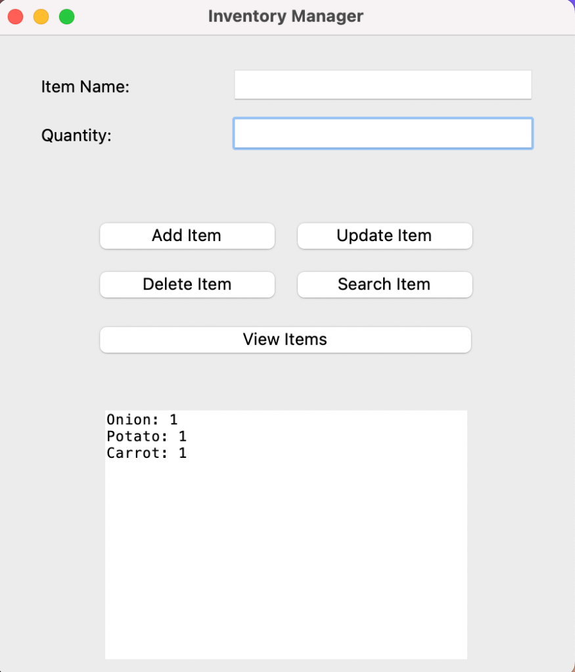Click the quantity number beside Onion

[173, 420]
